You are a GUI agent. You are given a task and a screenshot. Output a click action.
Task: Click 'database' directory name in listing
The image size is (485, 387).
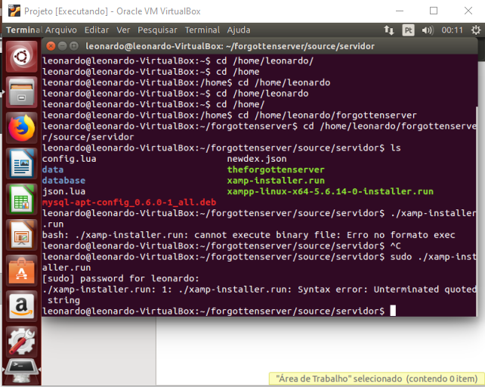click(x=63, y=181)
